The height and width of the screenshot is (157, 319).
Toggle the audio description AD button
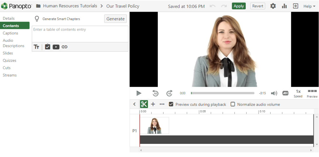tap(285, 93)
